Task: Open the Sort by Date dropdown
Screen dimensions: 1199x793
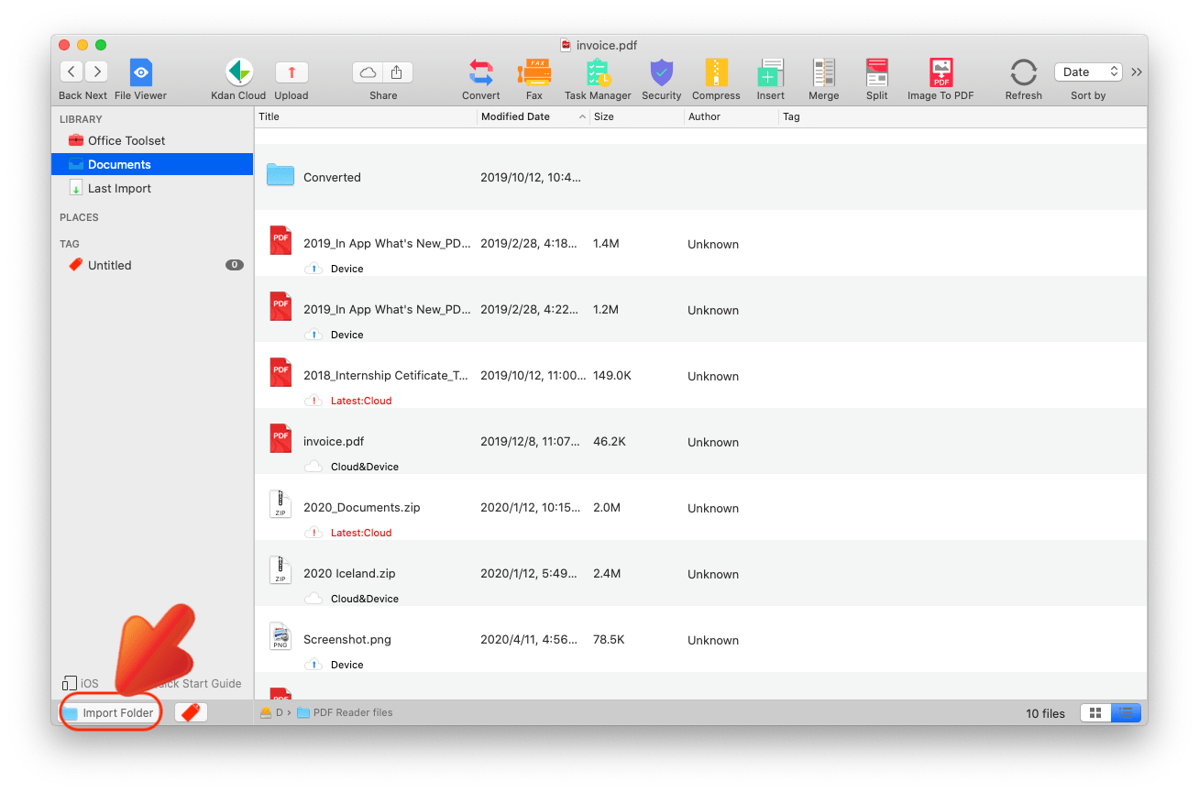Action: pos(1087,72)
